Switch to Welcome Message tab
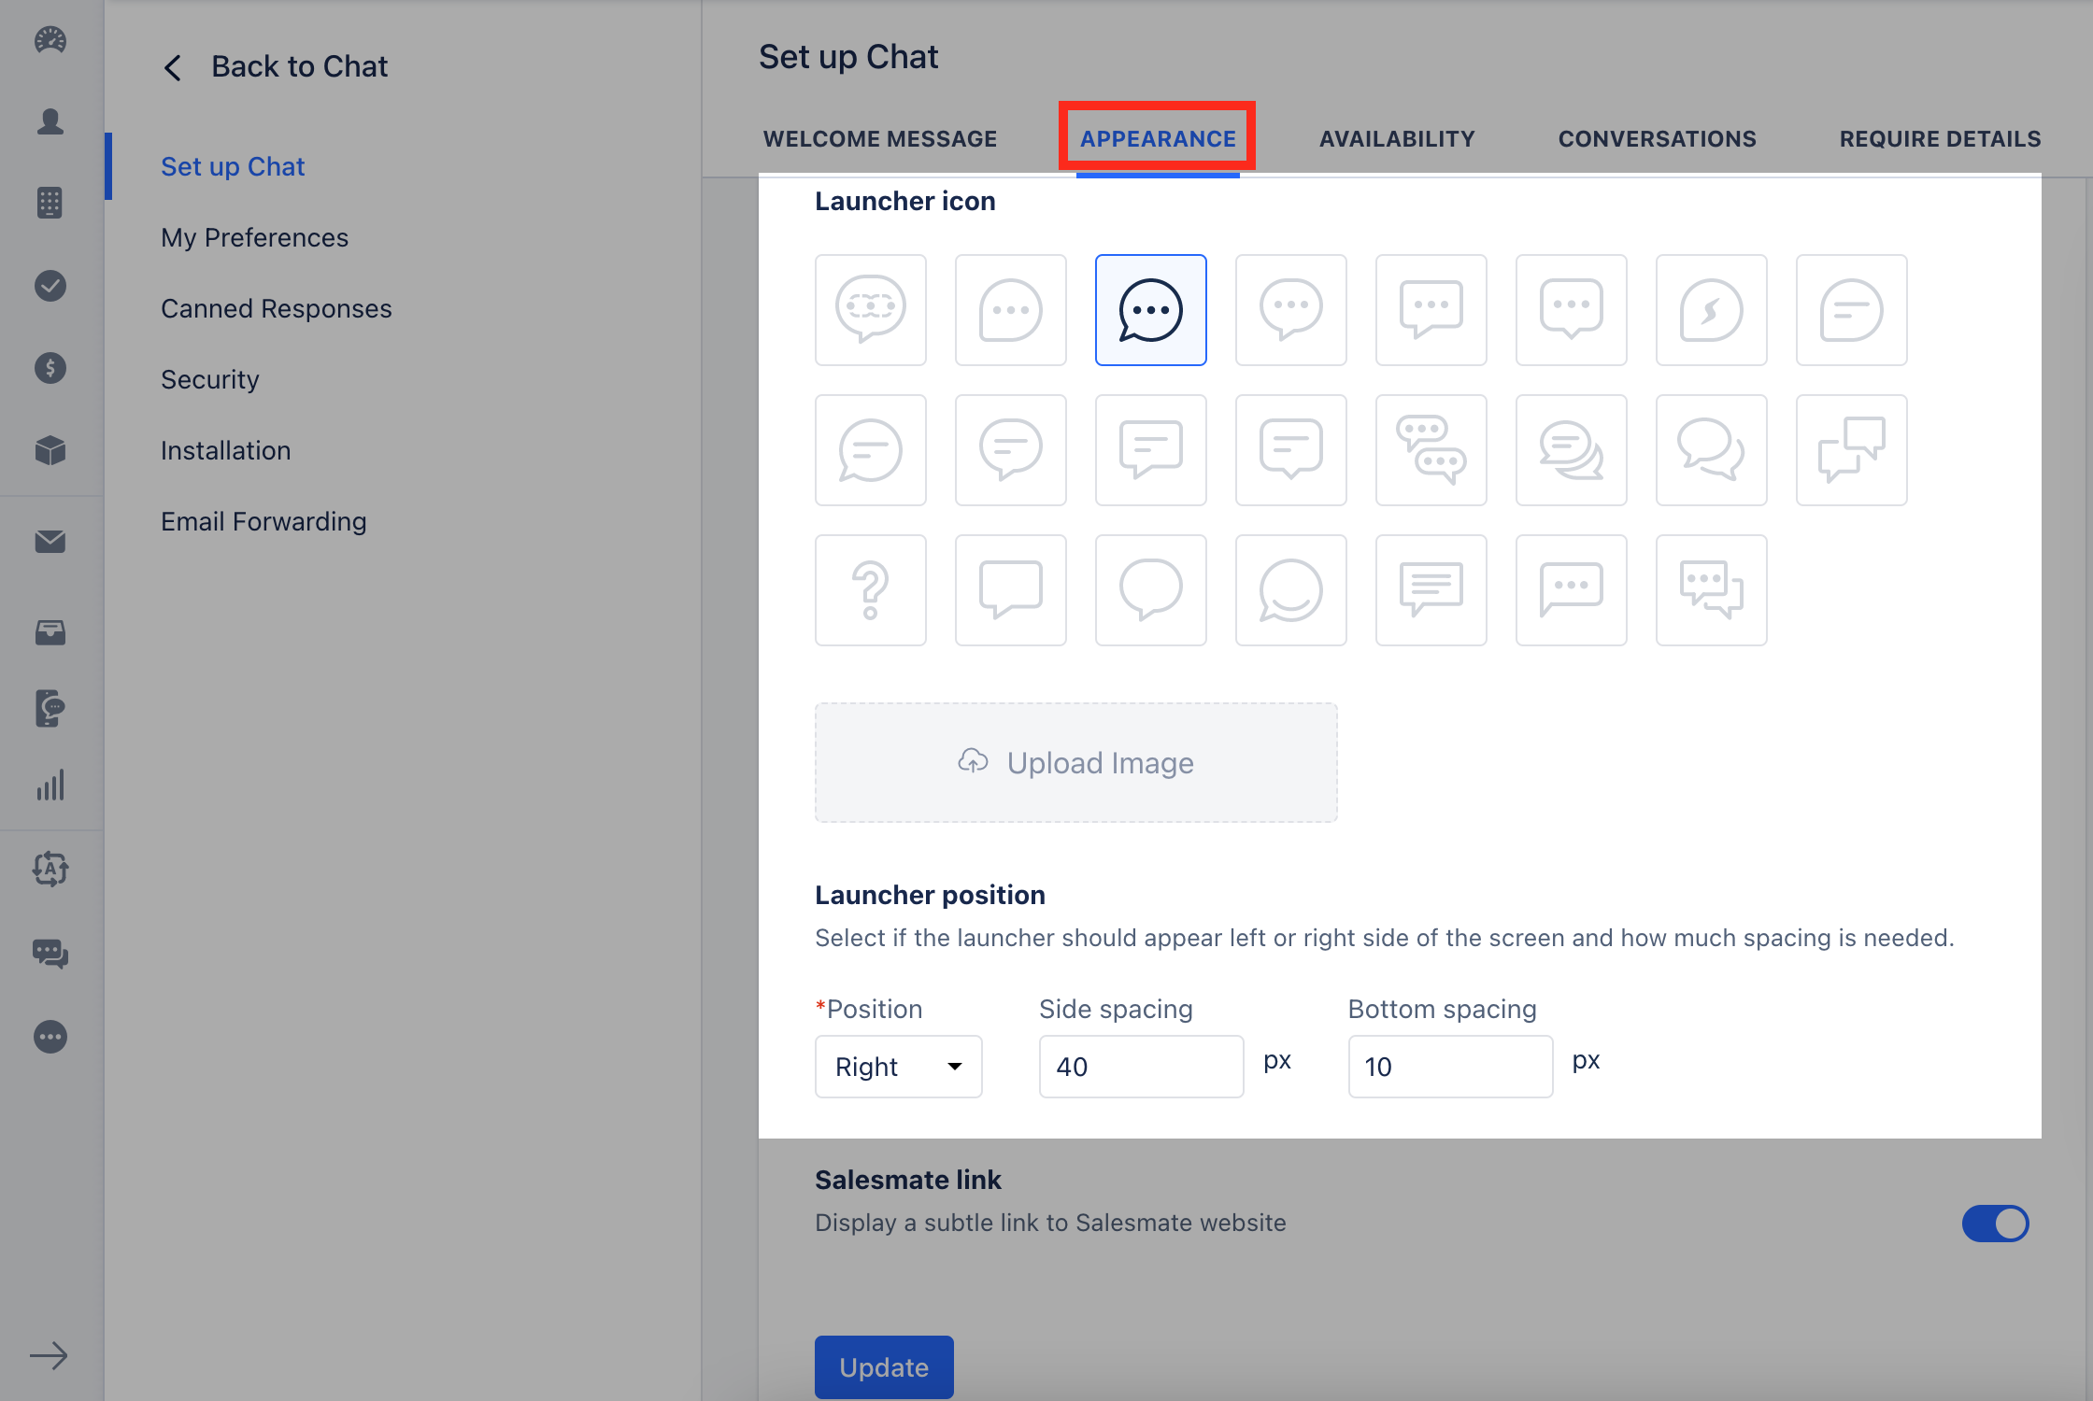Viewport: 2093px width, 1401px height. (880, 139)
